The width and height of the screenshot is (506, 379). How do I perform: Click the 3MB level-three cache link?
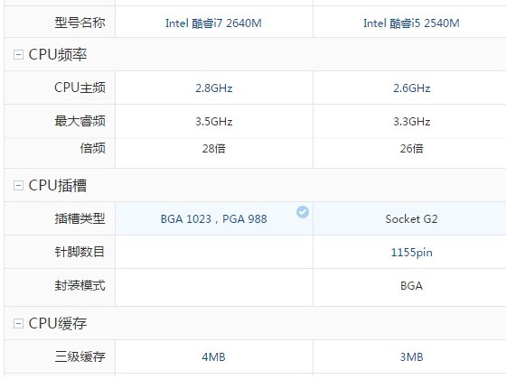[x=411, y=357]
